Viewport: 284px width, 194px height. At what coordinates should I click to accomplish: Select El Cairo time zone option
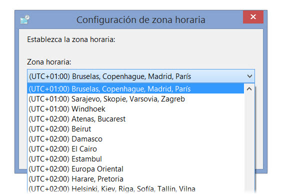click(135, 149)
